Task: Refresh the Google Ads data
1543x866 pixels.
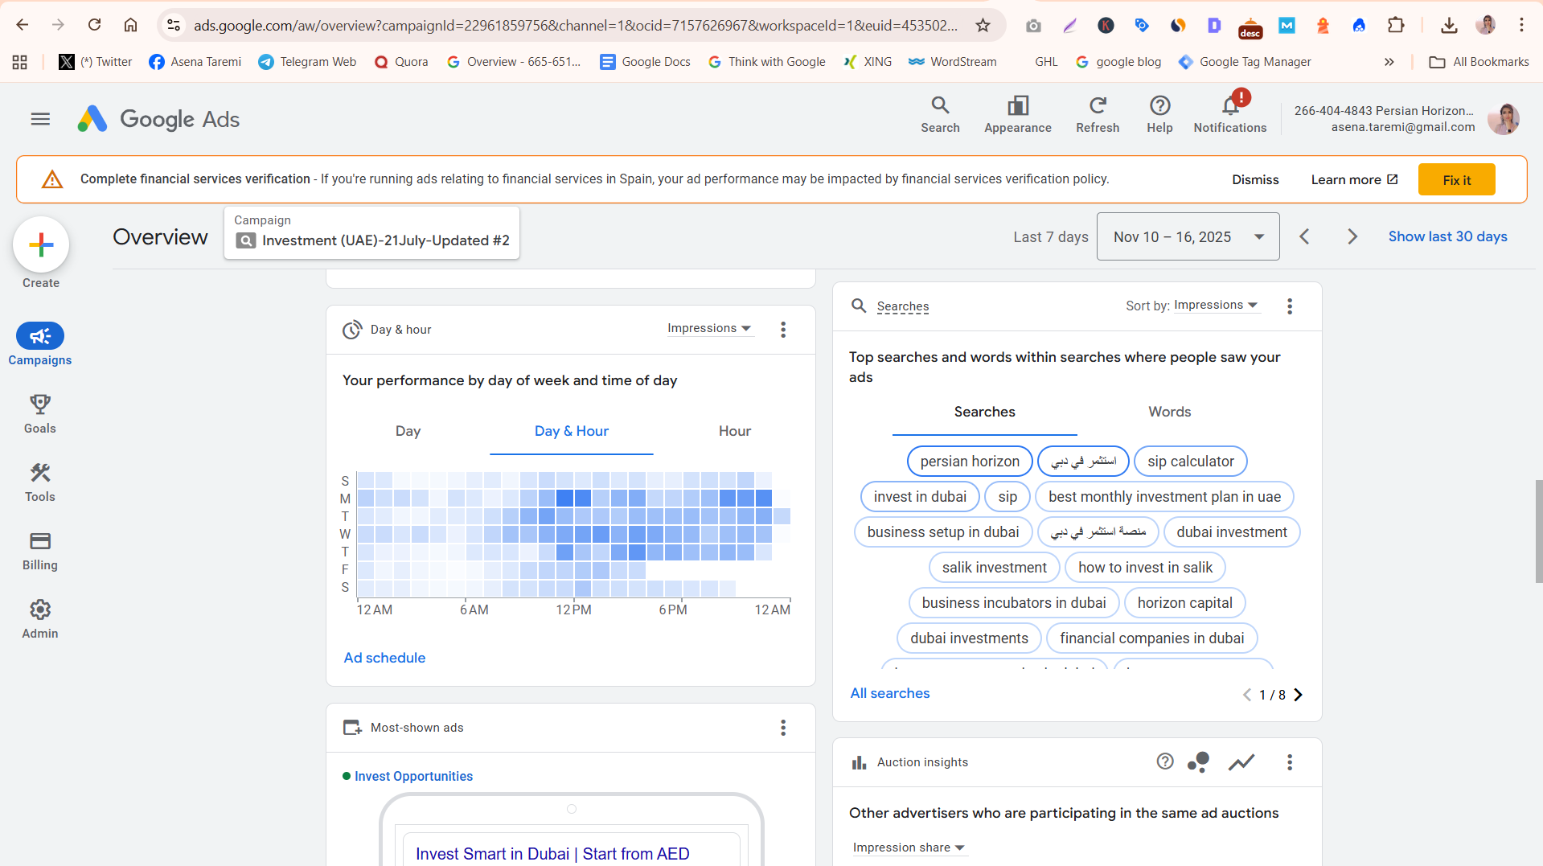Action: (1098, 114)
